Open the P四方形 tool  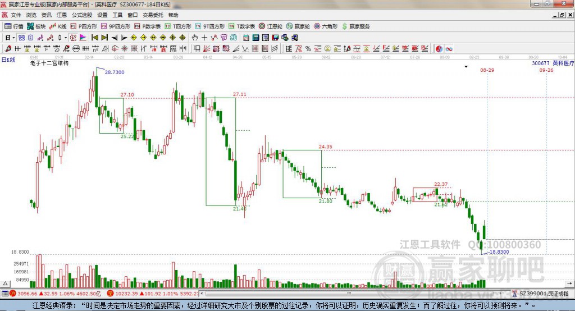[84, 26]
